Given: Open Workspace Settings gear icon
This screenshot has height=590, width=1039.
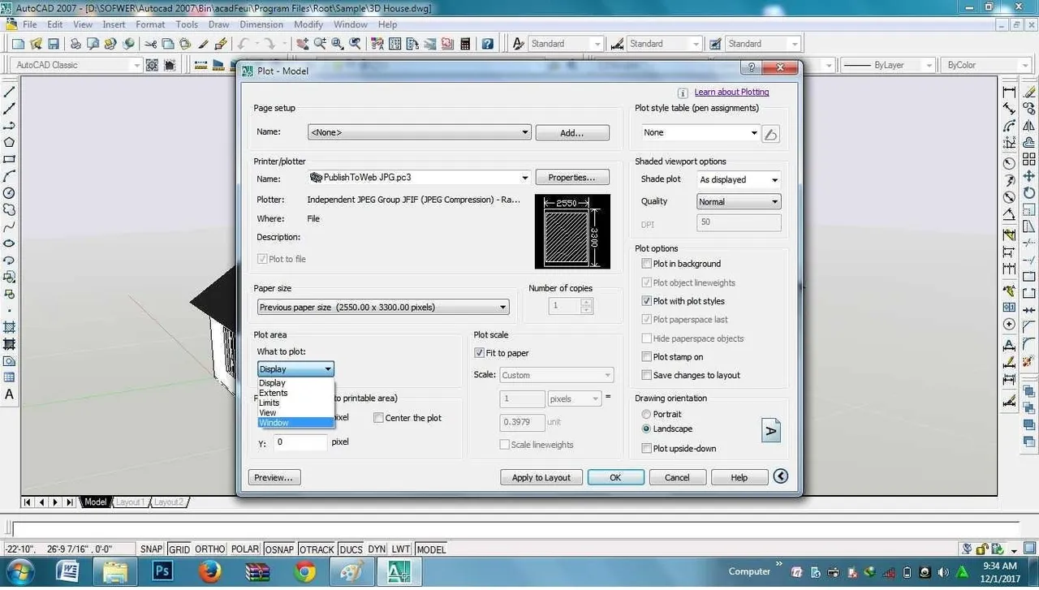Looking at the screenshot, I should [x=152, y=65].
